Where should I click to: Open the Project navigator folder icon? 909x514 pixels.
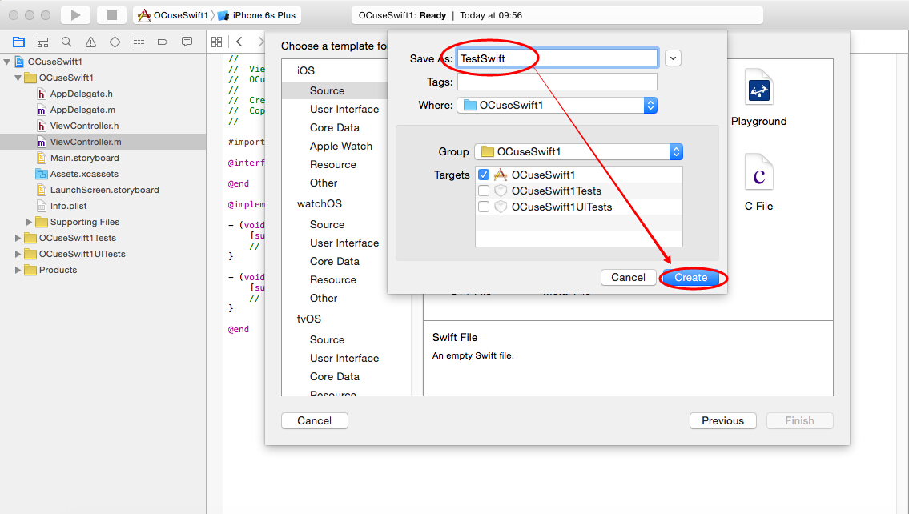(x=18, y=42)
